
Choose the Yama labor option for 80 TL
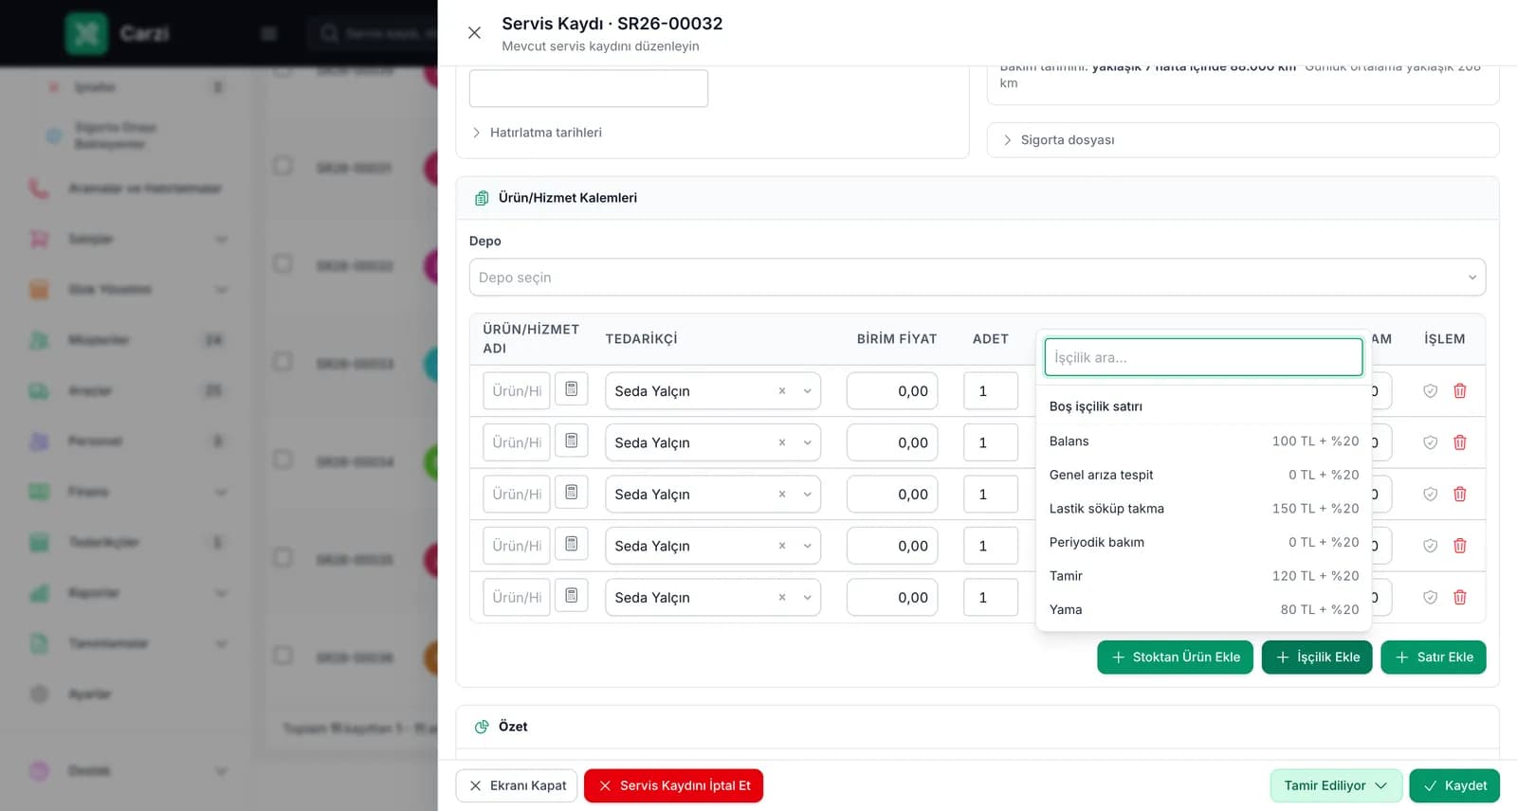(x=1203, y=609)
